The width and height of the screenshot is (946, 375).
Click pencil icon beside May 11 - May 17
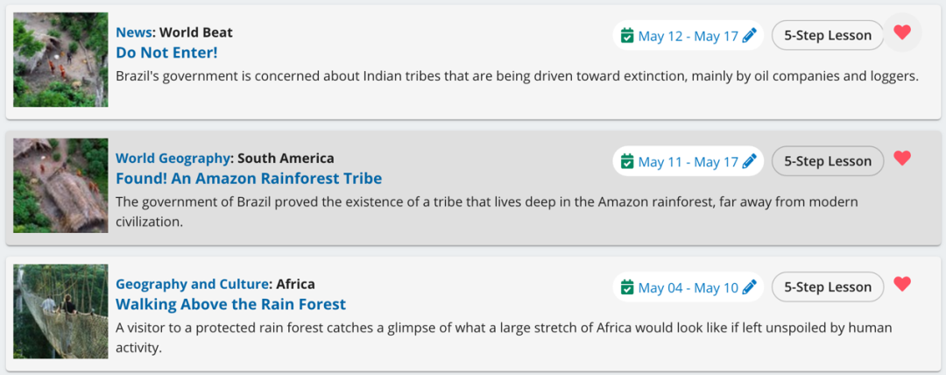(x=749, y=161)
